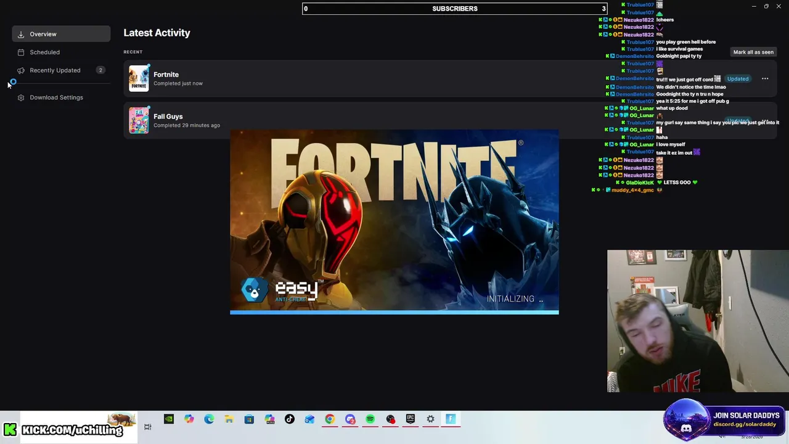Open Outlook from the taskbar
Viewport: 789px width, 444px height.
(x=309, y=419)
